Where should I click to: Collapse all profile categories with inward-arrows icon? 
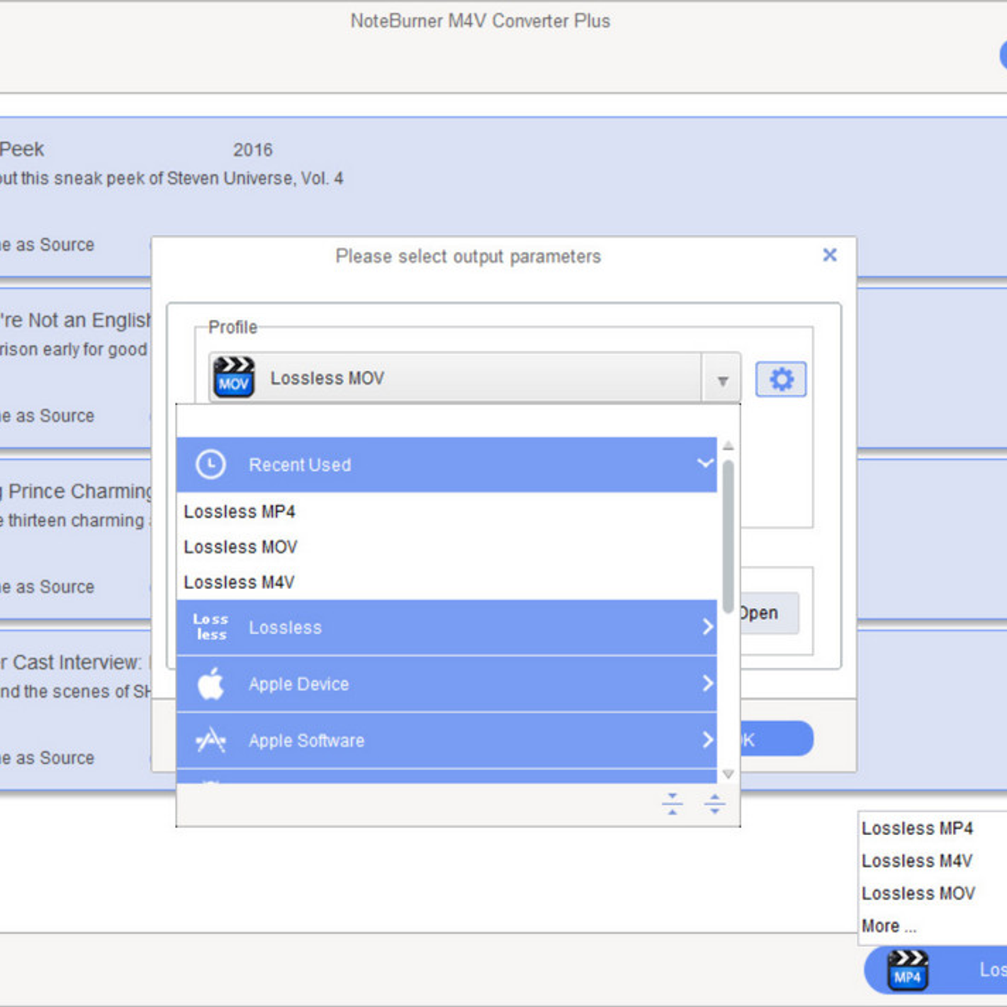(x=672, y=804)
